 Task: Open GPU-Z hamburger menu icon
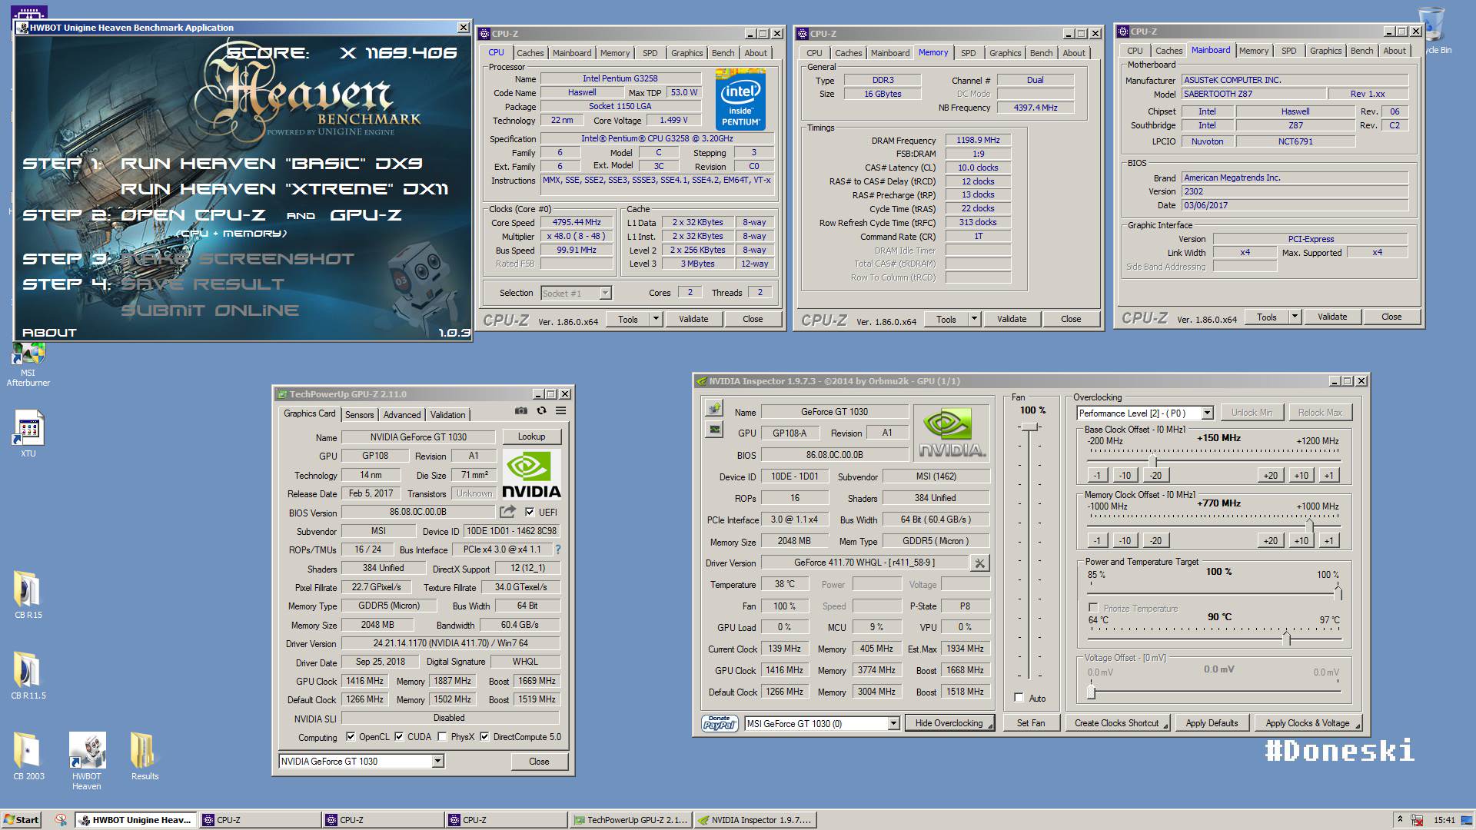(x=561, y=411)
